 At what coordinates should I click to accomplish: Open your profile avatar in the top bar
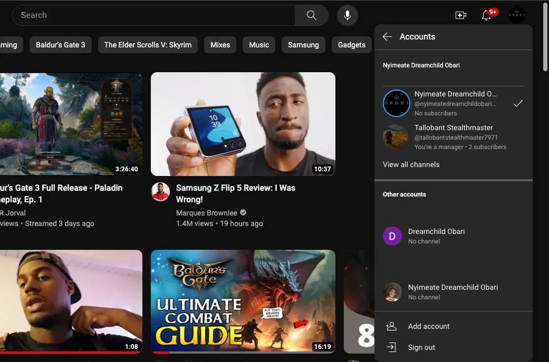coord(516,15)
